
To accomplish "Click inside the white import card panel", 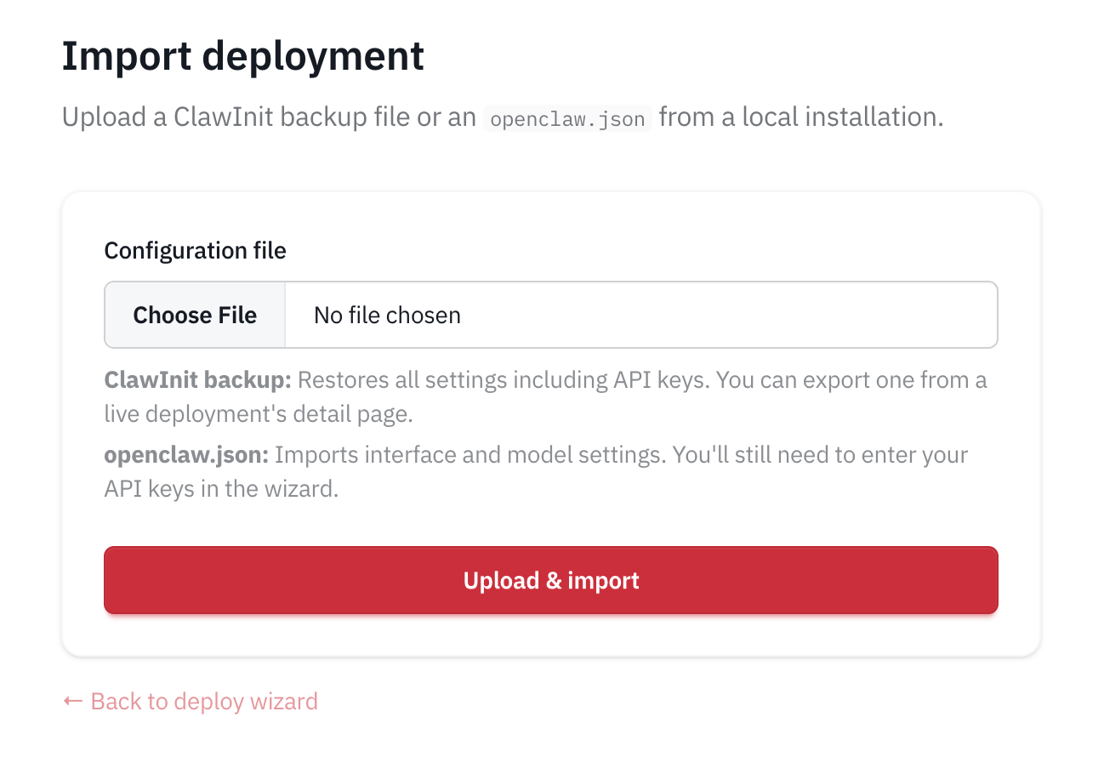I will click(551, 527).
